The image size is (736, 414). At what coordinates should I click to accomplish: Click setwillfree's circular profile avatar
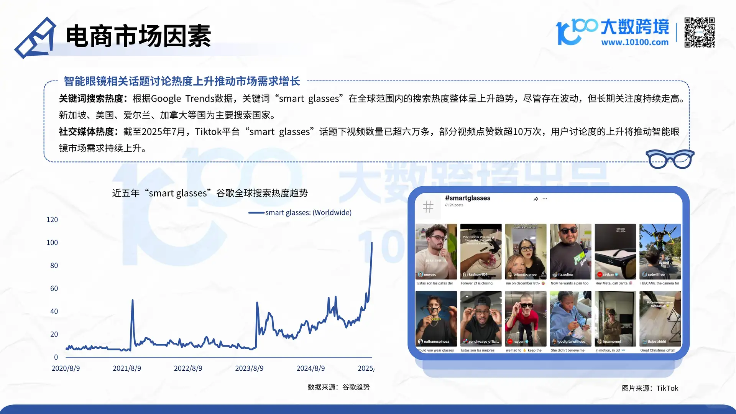(x=645, y=274)
